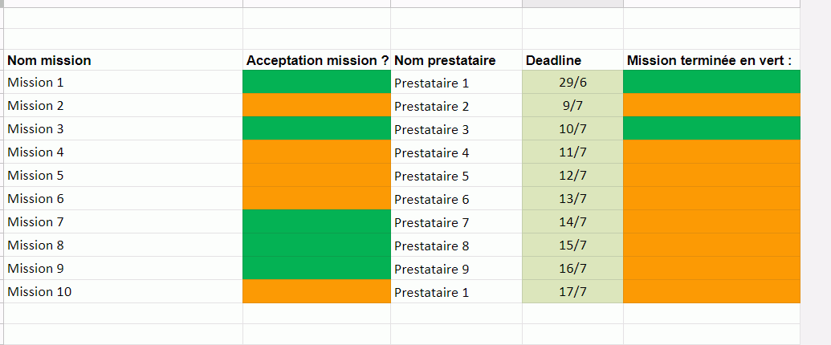Select the "17/7" deadline cell
The image size is (831, 345).
coord(572,292)
